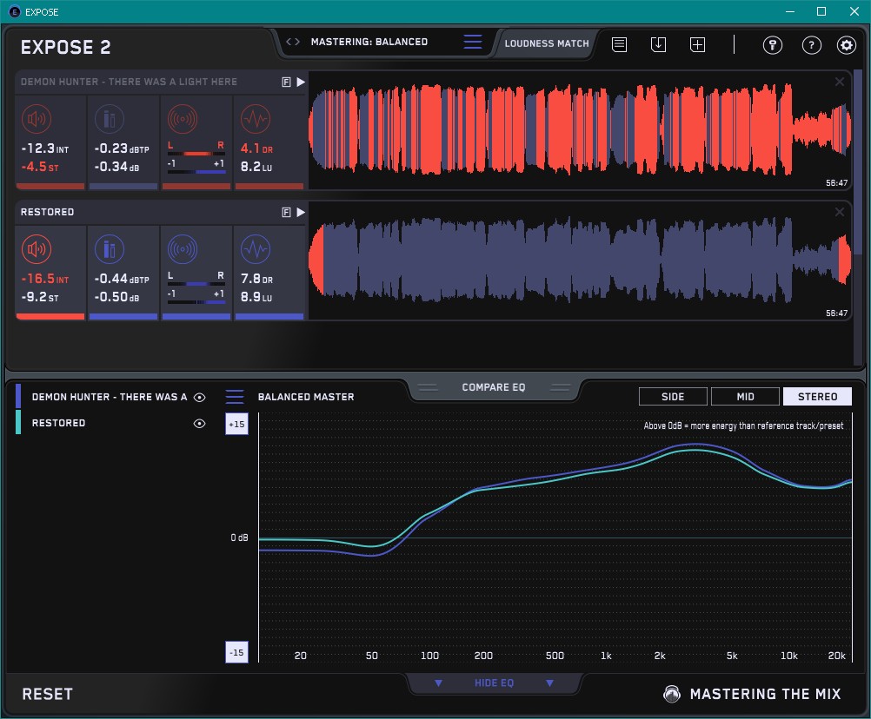The image size is (871, 719).
Task: Play the Restored track
Action: pyautogui.click(x=301, y=212)
